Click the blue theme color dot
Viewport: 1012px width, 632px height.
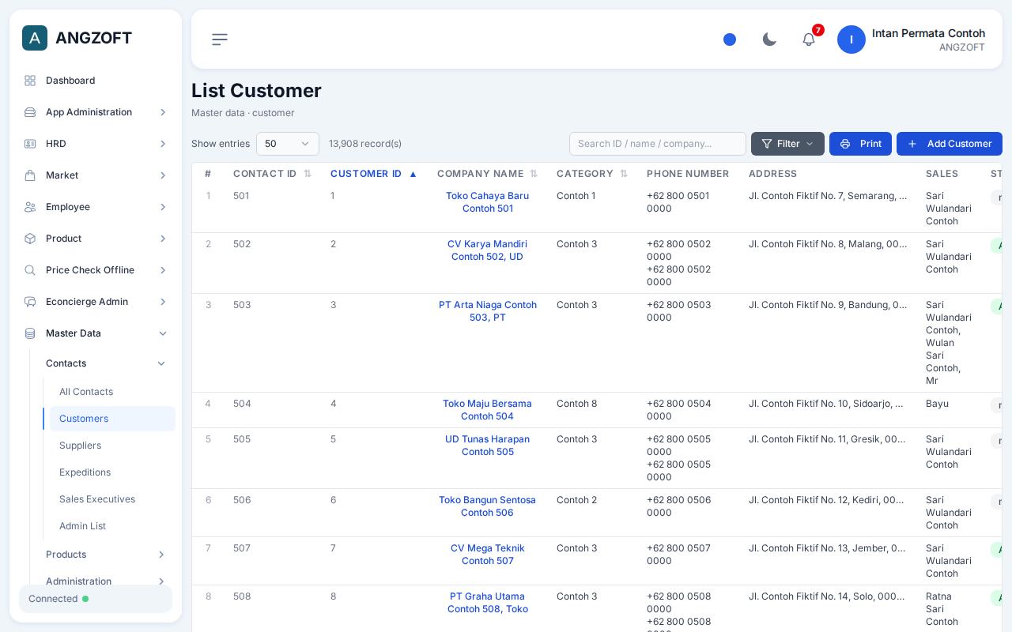click(x=730, y=39)
